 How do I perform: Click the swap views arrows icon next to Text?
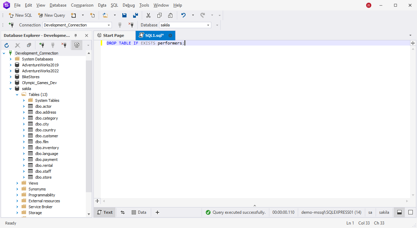coord(123,212)
